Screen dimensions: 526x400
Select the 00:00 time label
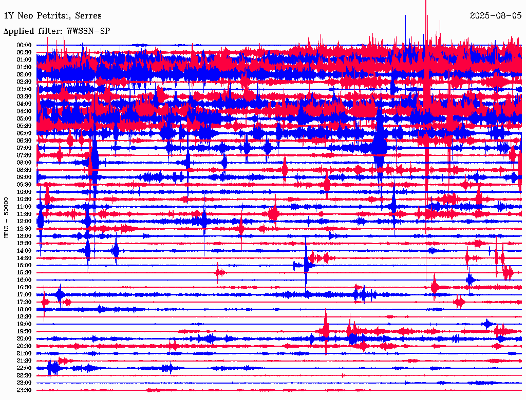pos(24,45)
